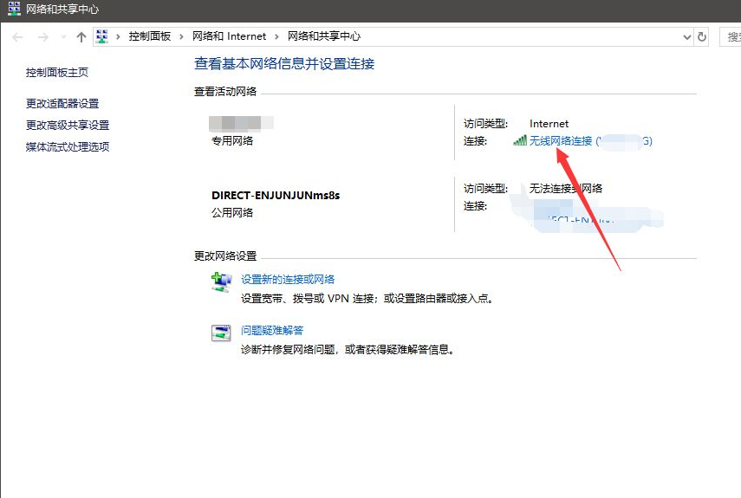This screenshot has width=741, height=498.
Task: Select 控制面板 in the breadcrumb path
Action: pyautogui.click(x=150, y=36)
